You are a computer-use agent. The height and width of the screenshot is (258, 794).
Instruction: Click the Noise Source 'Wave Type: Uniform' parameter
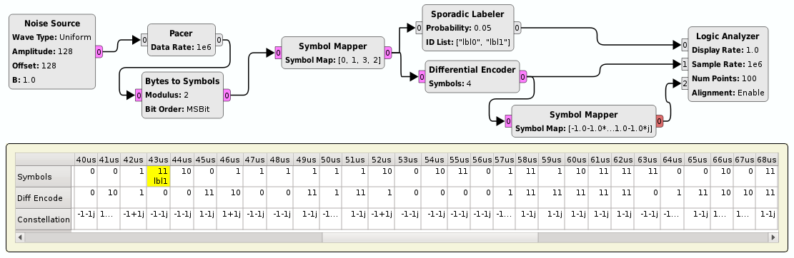(x=51, y=37)
